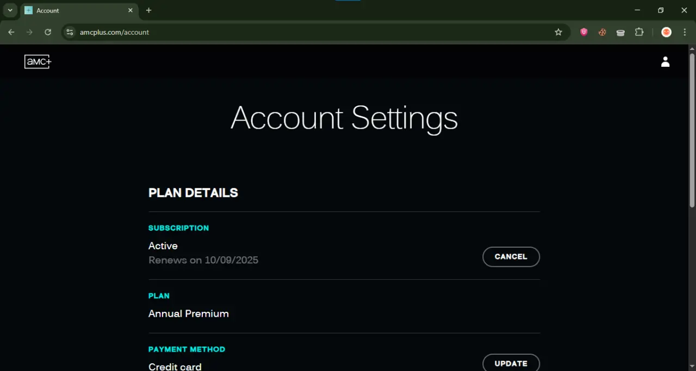Open the tab search dropdown arrow
Viewport: 696px width, 371px height.
tap(10, 10)
